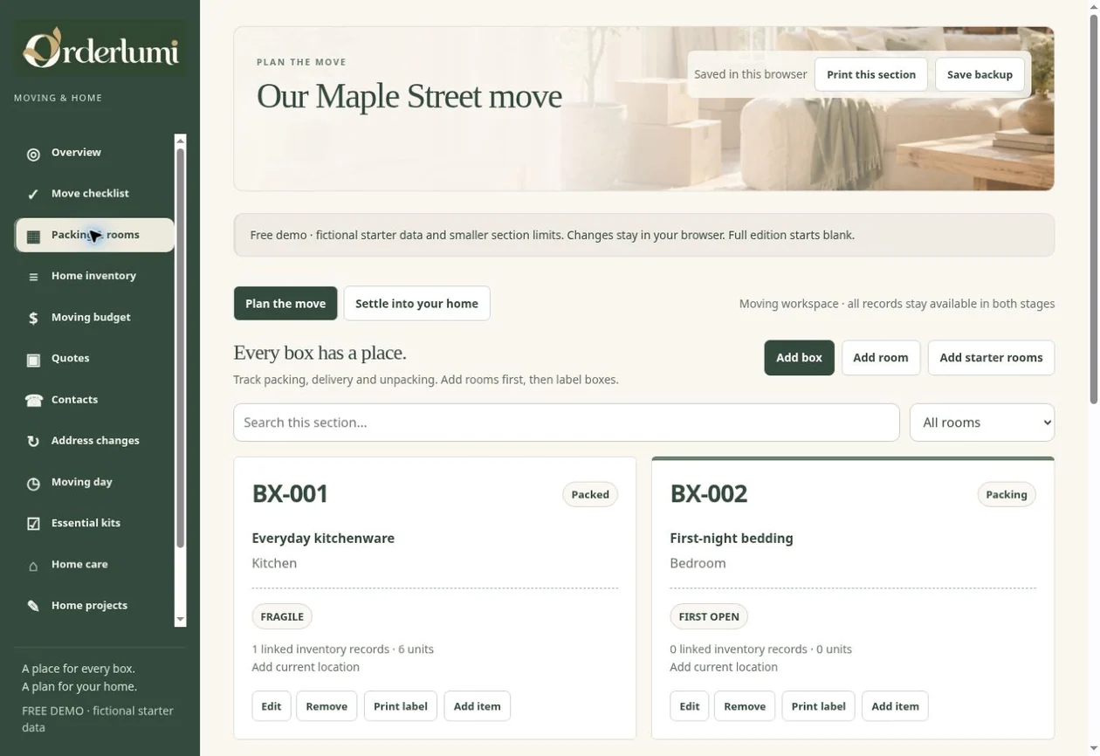Viewport: 1100px width, 756px height.
Task: Click the Moving day clock icon
Action: (33, 484)
